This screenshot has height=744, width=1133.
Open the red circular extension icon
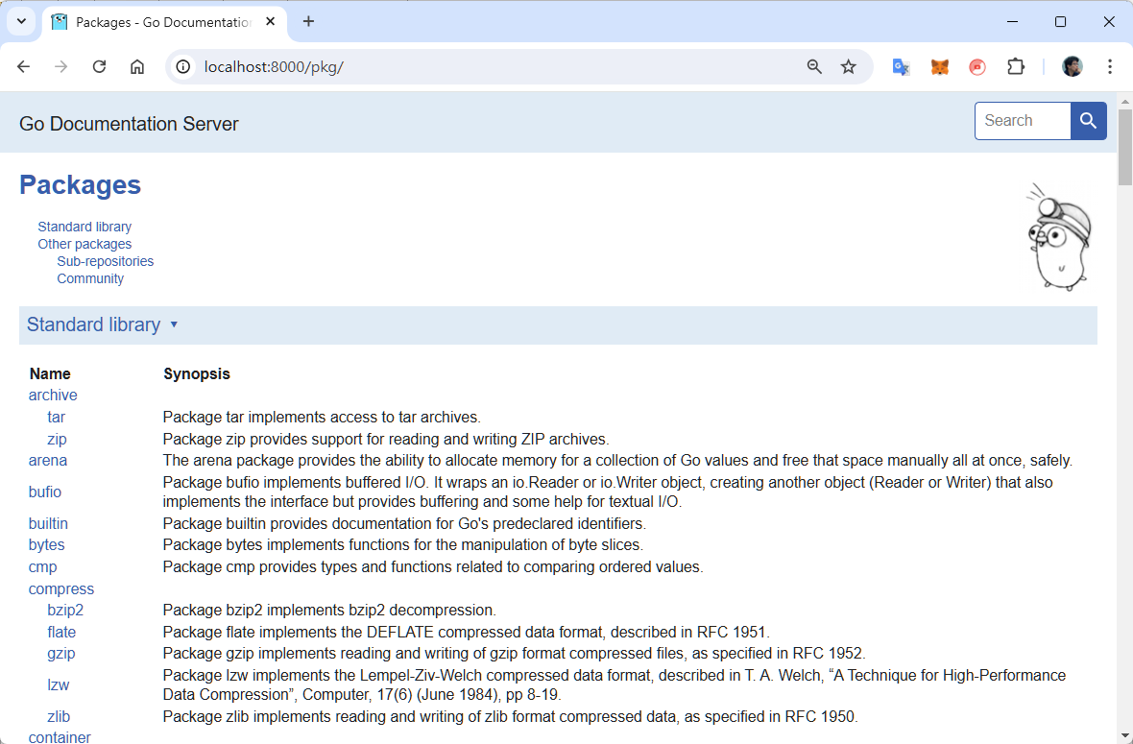[x=977, y=67]
